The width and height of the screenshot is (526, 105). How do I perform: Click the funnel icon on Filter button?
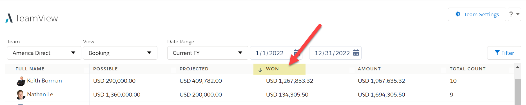click(497, 53)
